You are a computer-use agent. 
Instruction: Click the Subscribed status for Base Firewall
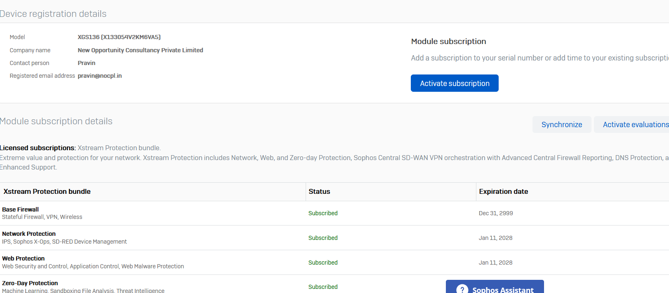coord(323,213)
